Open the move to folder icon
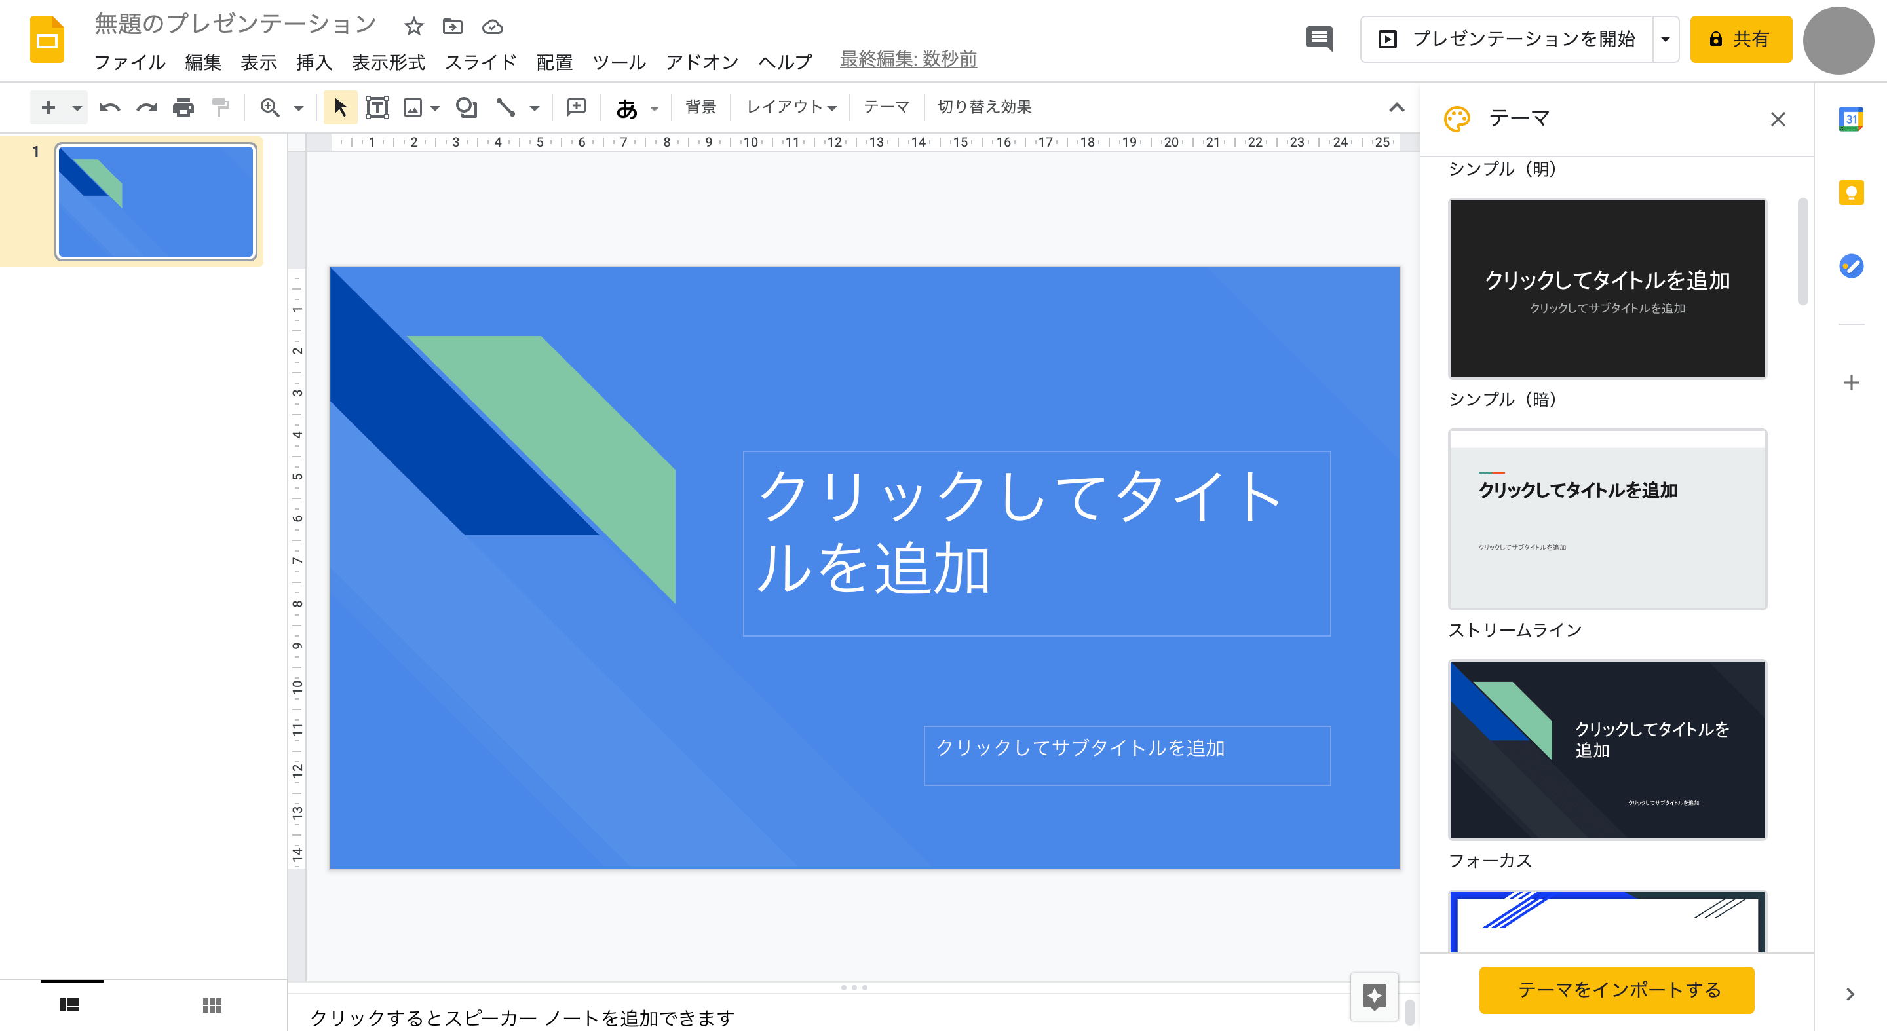Screen dimensions: 1887x1031 [x=453, y=27]
